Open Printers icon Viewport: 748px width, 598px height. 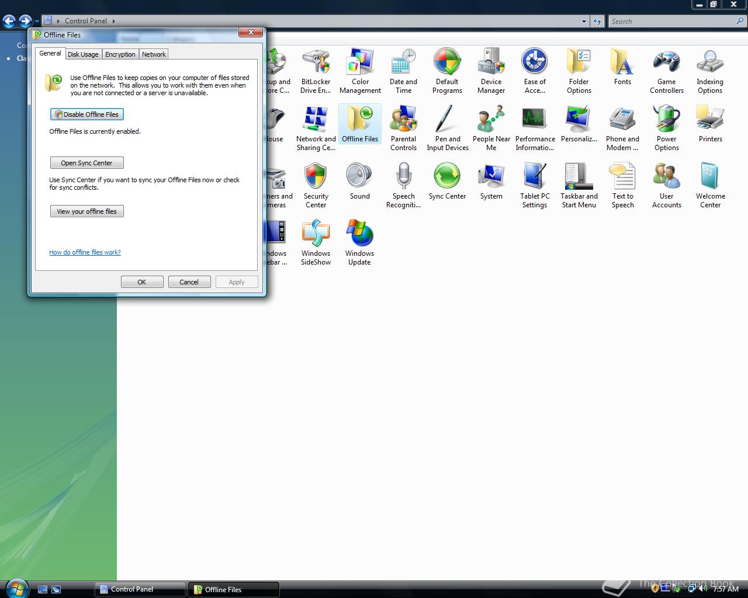(x=710, y=124)
